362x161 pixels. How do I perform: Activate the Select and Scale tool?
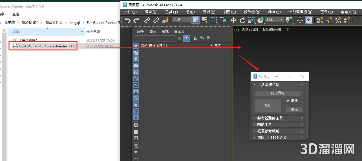pos(251,20)
